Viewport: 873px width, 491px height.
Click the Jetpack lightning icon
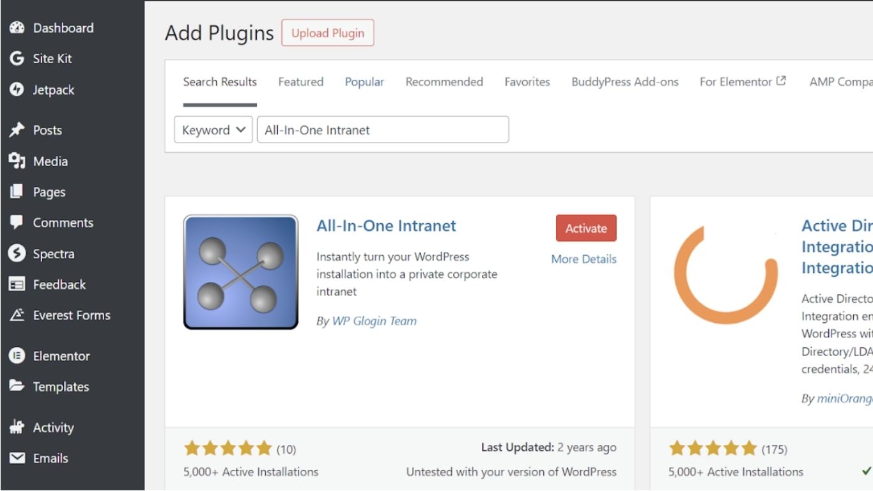click(x=17, y=90)
